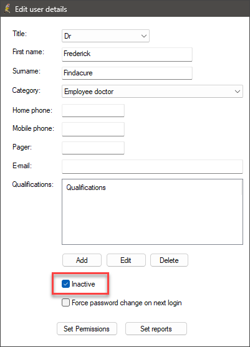Click the E-mail text box
Screen dimensions: 250x347
[x=152, y=166]
